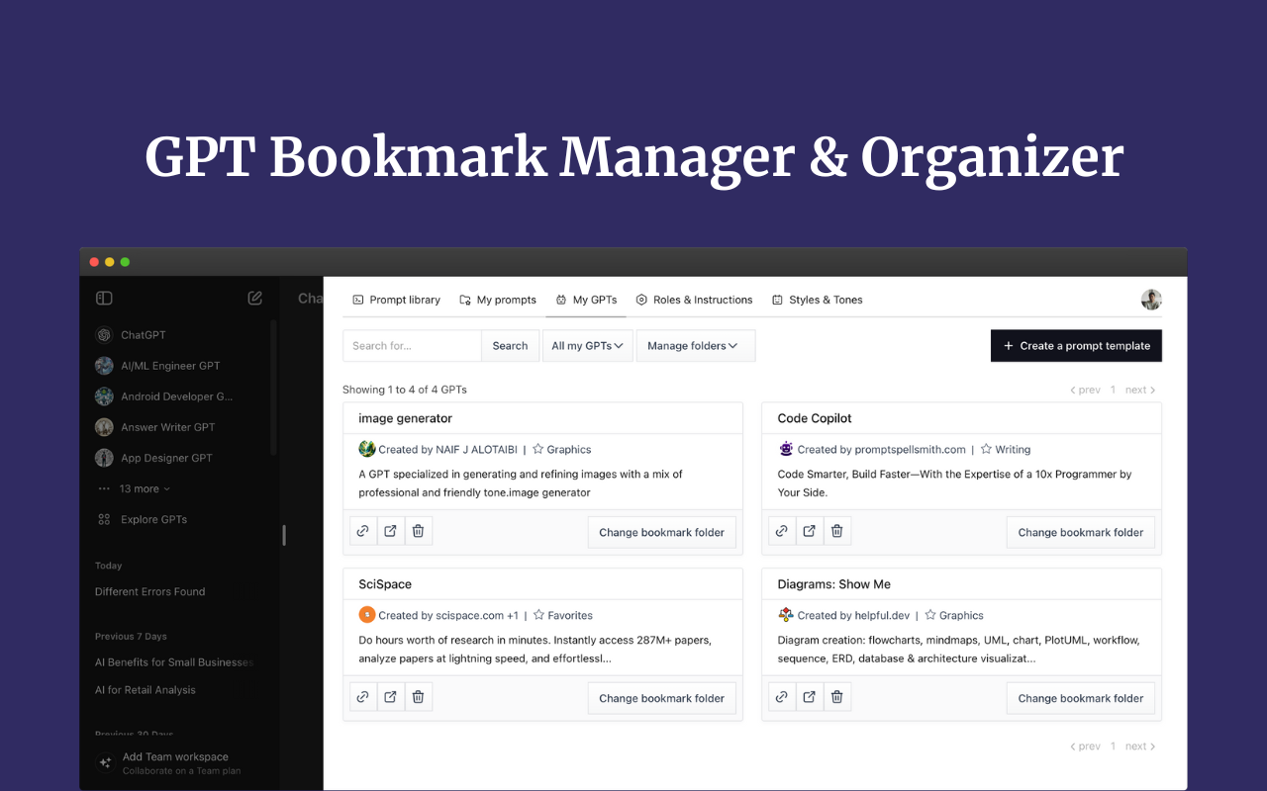The height and width of the screenshot is (791, 1267).
Task: Open the user profile avatar
Action: [1150, 300]
